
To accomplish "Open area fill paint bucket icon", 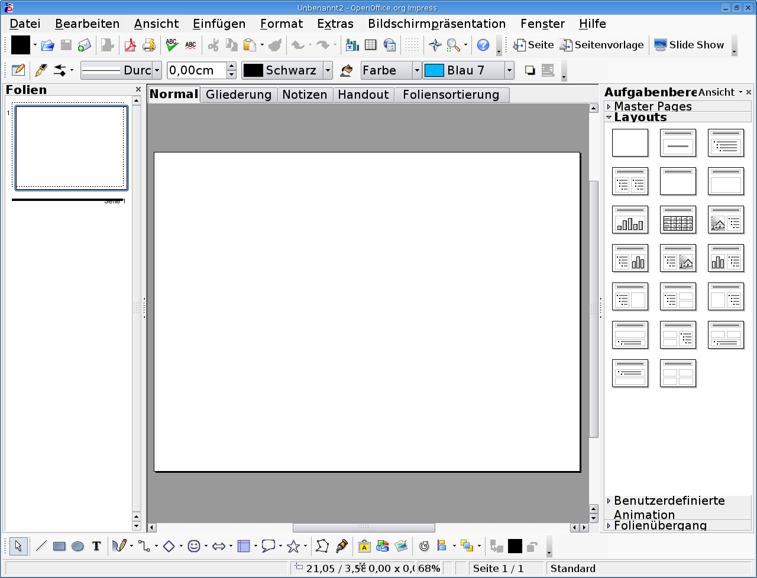I will 347,70.
